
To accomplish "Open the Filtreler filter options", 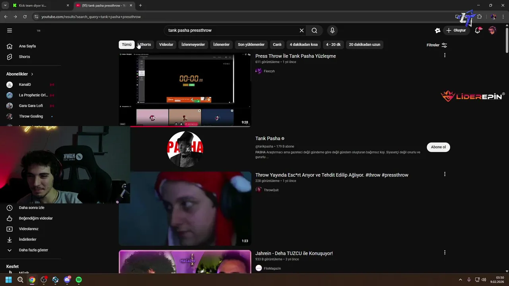I will [x=437, y=45].
